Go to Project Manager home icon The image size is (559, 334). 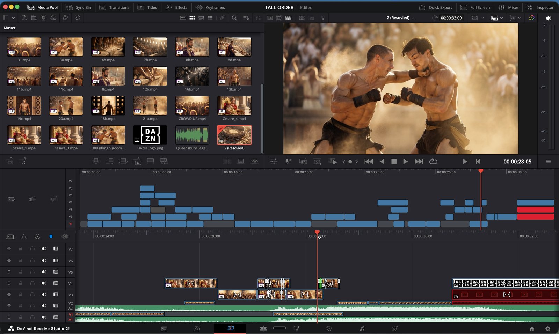click(532, 329)
